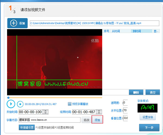Screen dimensions: 163x135
Task: Decrease end time with the down arrow
Action: (98, 113)
